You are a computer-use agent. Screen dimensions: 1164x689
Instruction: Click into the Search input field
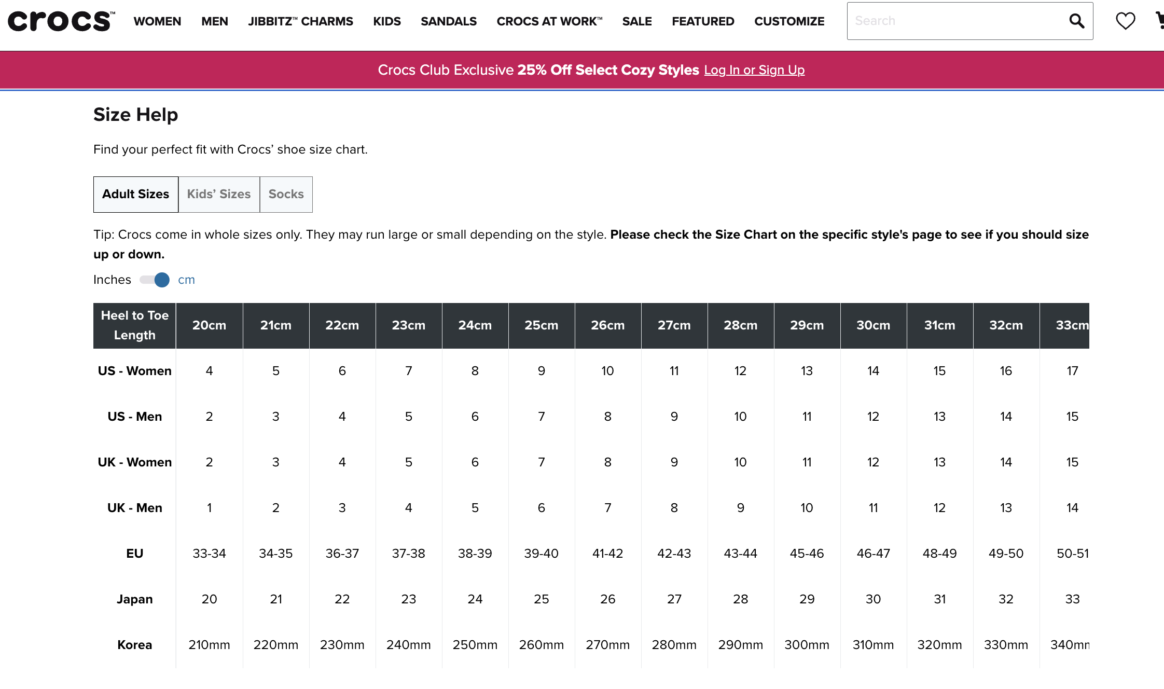(954, 21)
